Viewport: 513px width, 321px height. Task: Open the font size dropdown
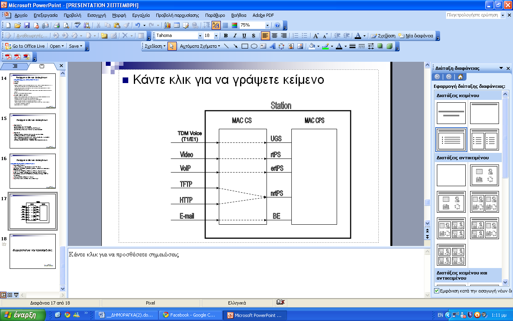[216, 36]
